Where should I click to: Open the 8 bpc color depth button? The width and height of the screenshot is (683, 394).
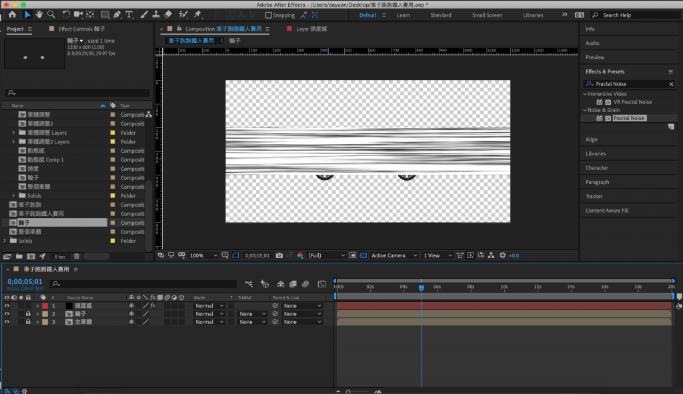click(60, 256)
